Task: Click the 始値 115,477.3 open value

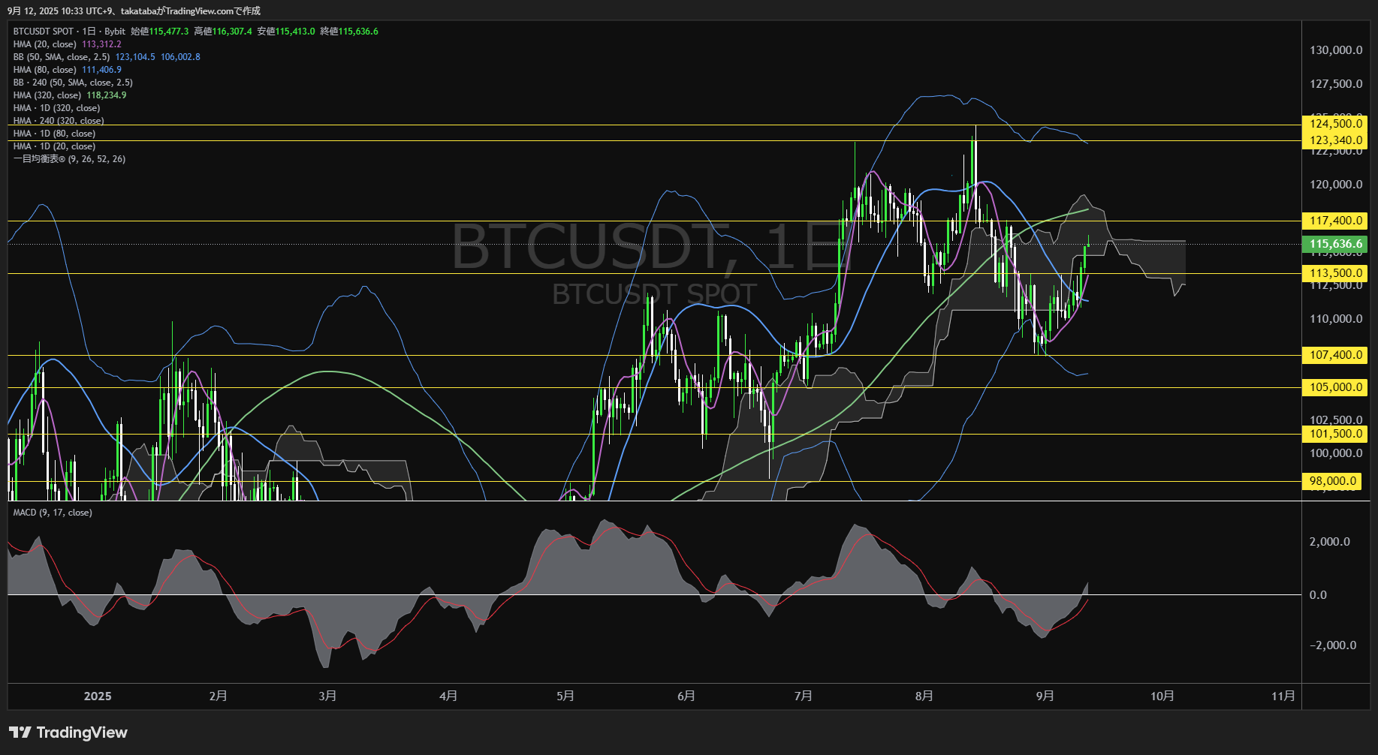Action: coord(160,32)
